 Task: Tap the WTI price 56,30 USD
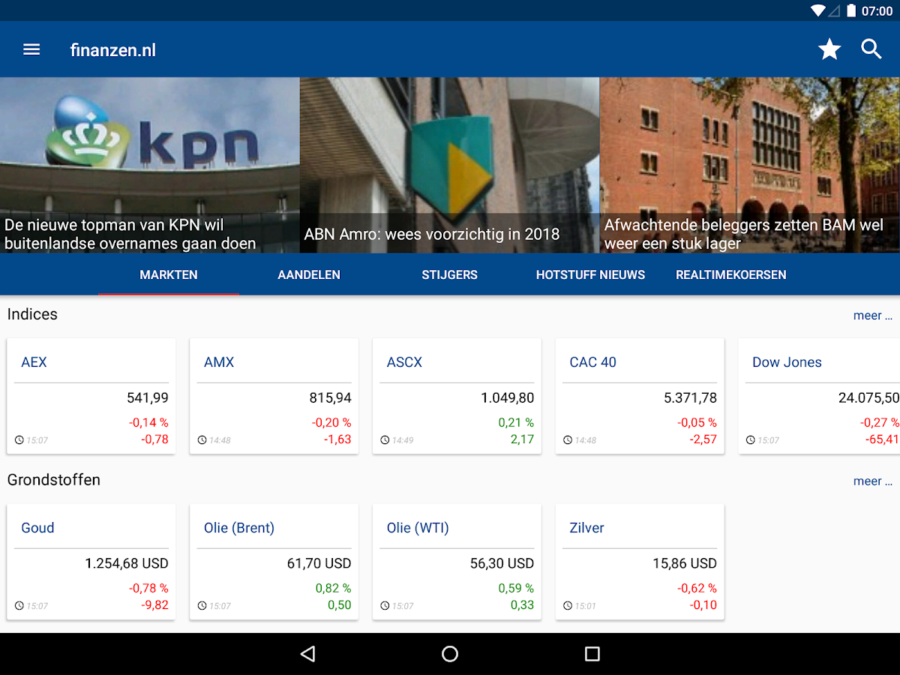click(502, 564)
